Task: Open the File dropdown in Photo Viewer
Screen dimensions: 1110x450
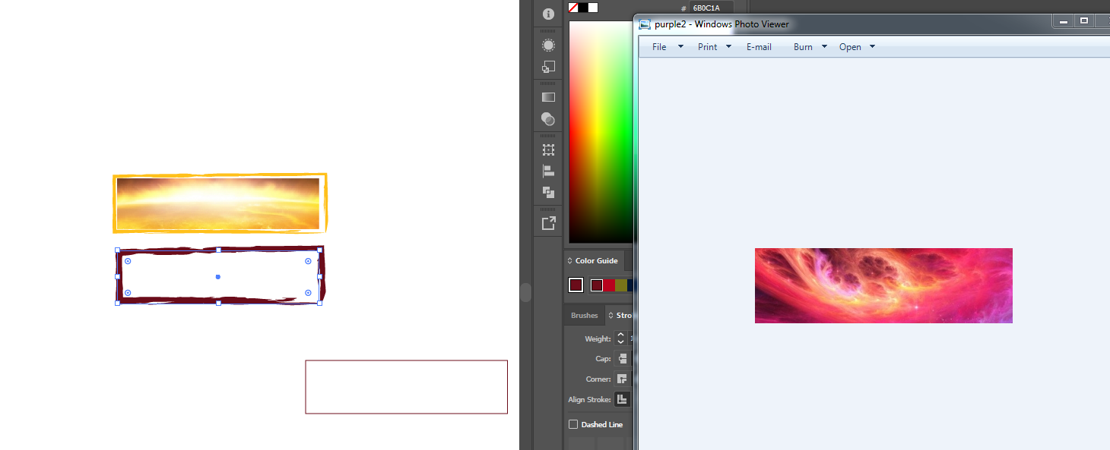Action: (659, 47)
